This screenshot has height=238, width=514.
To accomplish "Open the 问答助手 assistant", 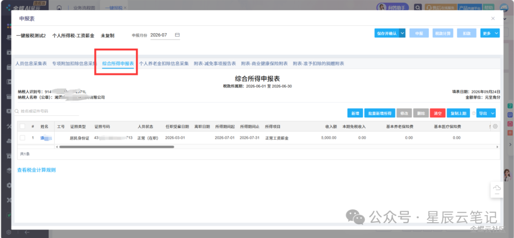I will click(394, 8).
